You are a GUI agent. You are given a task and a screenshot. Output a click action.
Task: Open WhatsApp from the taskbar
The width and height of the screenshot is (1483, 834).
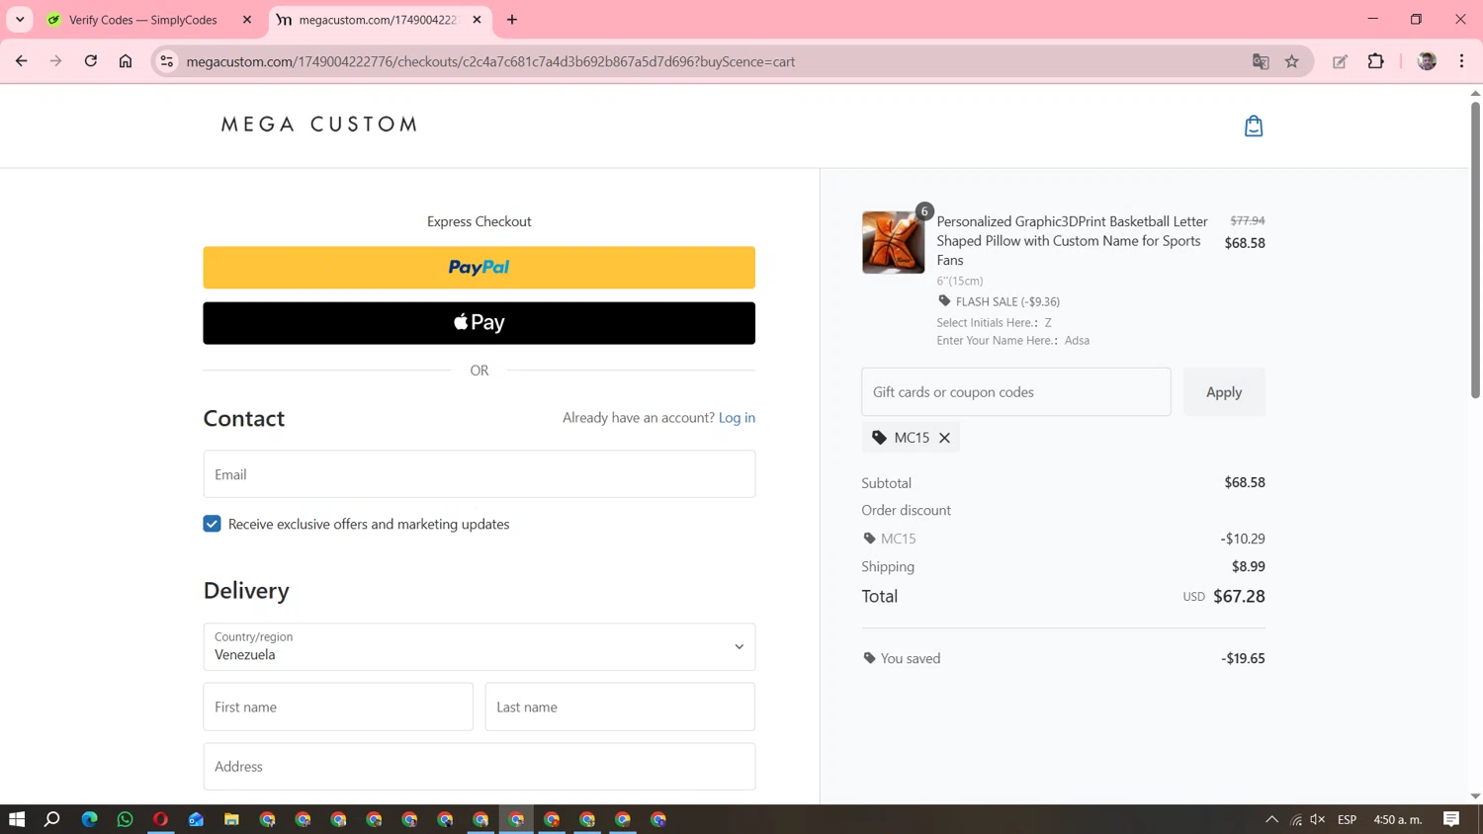125,819
